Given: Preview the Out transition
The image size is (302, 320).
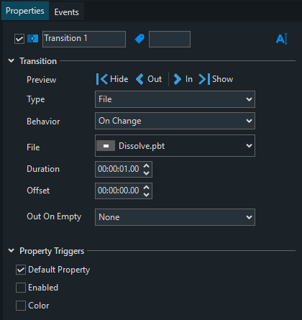Looking at the screenshot, I should 149,79.
